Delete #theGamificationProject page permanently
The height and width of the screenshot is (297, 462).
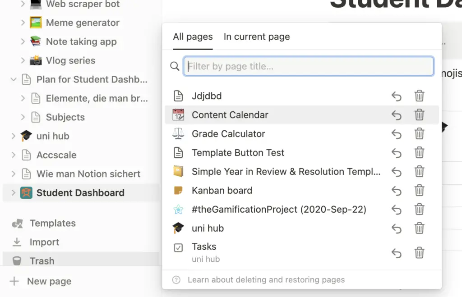419,210
